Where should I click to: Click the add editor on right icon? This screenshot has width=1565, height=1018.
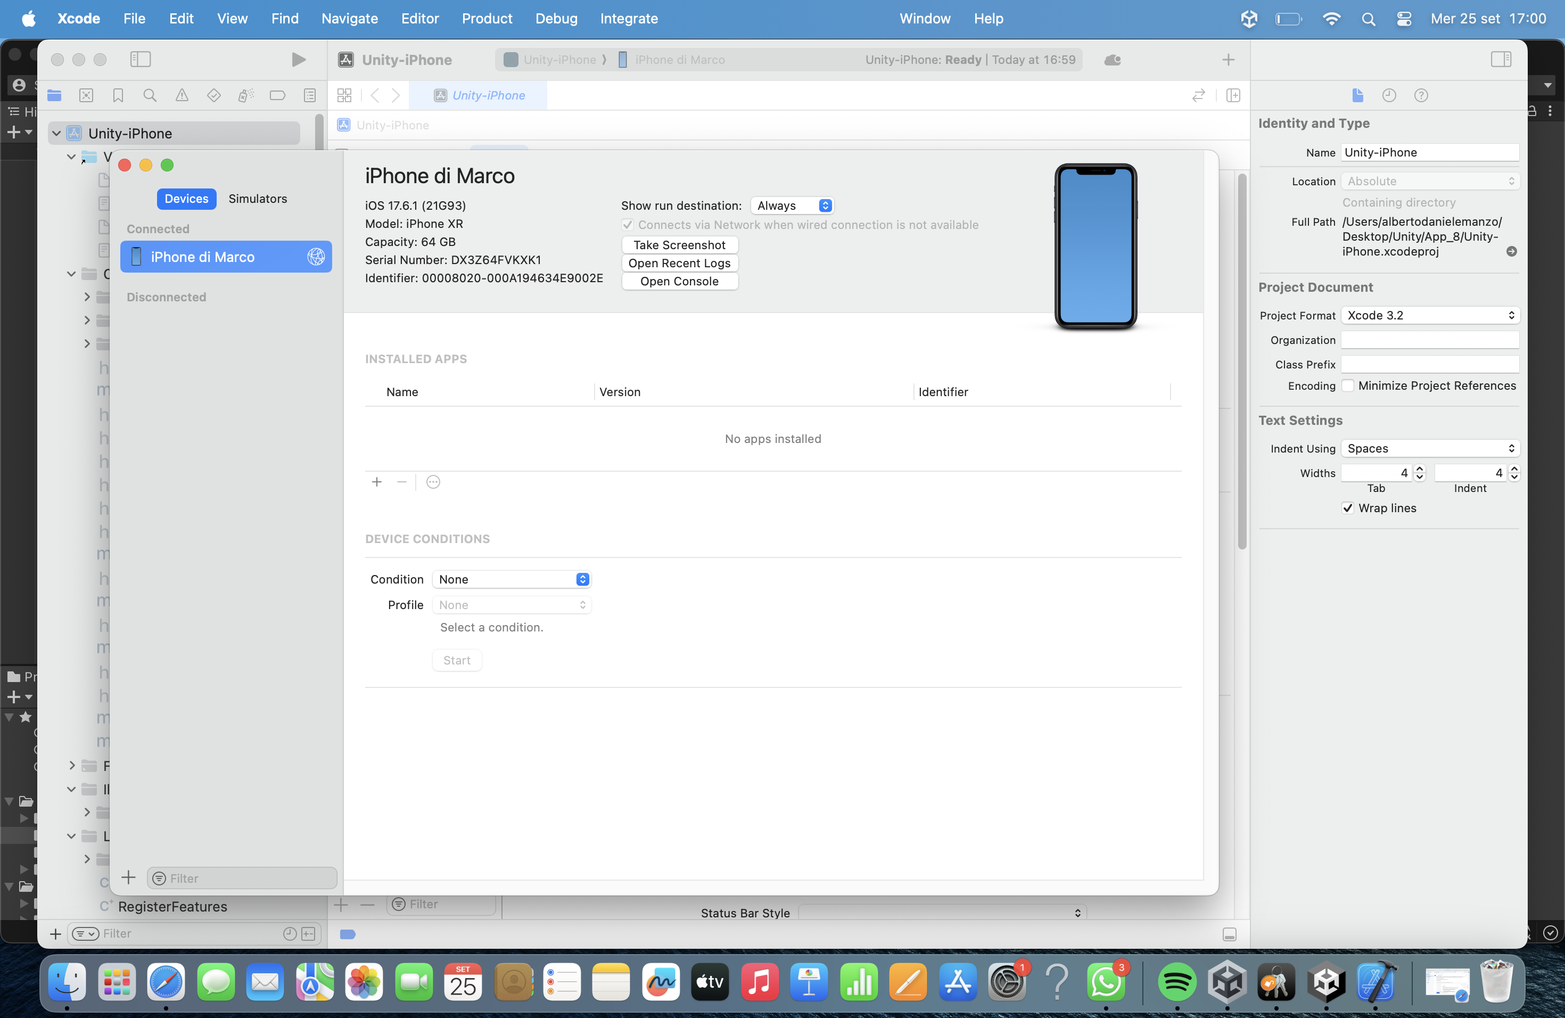[x=1233, y=95]
